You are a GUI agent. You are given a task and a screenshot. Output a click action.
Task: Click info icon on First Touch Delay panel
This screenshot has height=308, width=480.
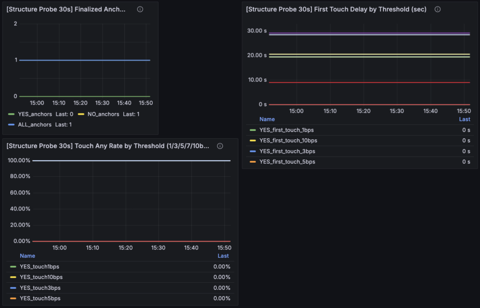point(437,9)
